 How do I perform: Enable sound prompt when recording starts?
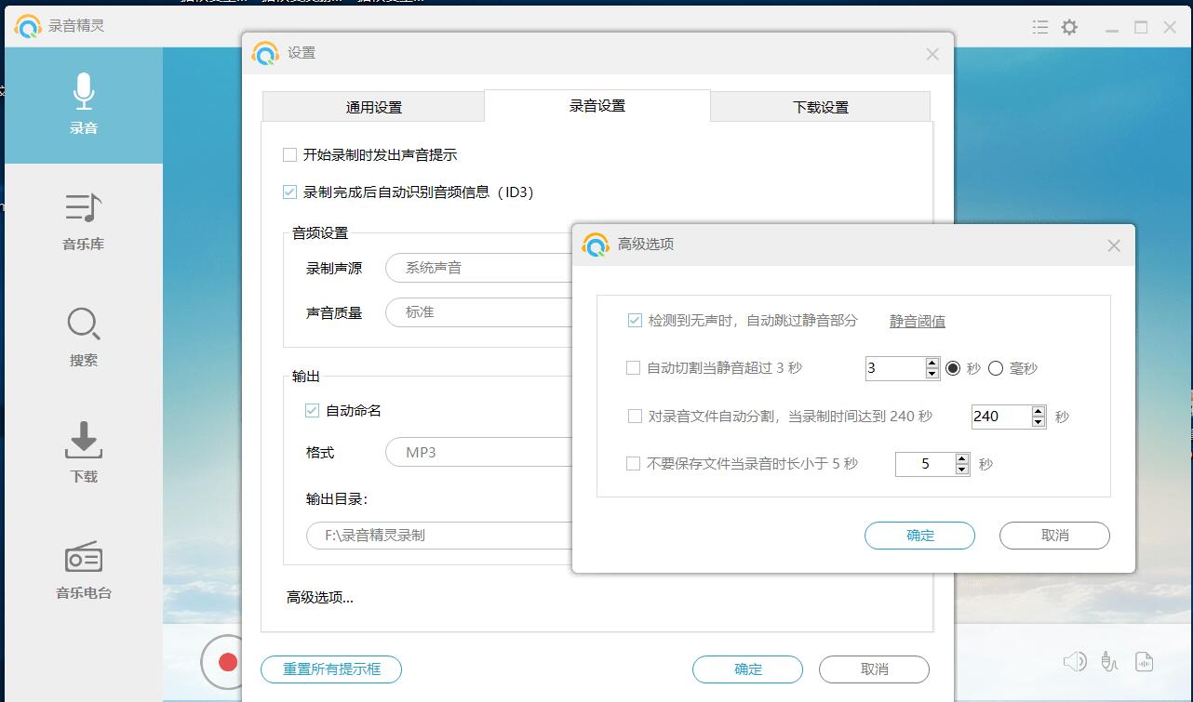tap(288, 154)
